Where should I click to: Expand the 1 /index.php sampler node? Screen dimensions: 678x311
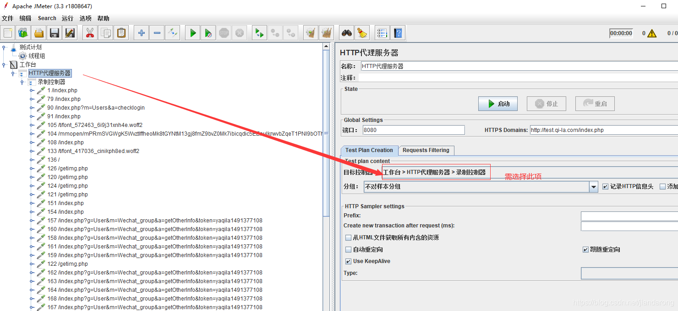(32, 90)
